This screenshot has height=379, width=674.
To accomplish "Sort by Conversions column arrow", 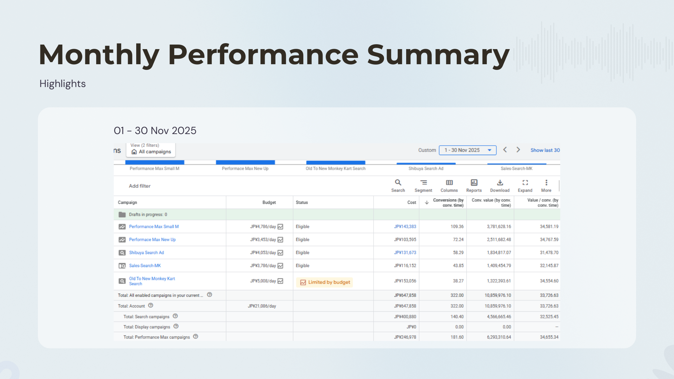I will (427, 202).
